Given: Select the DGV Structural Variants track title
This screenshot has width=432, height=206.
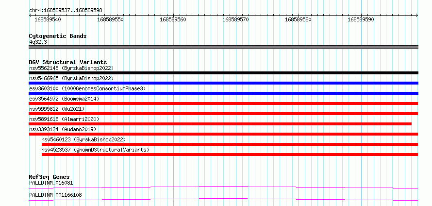Looking at the screenshot, I should point(68,62).
